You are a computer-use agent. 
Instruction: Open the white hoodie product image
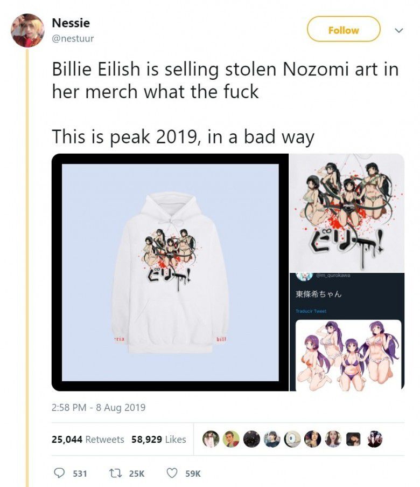(170, 272)
